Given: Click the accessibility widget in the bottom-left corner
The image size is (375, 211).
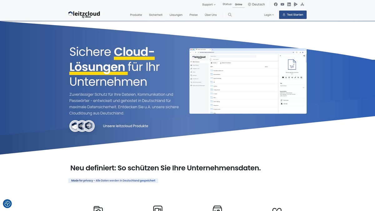Looking at the screenshot, I should coord(7,203).
